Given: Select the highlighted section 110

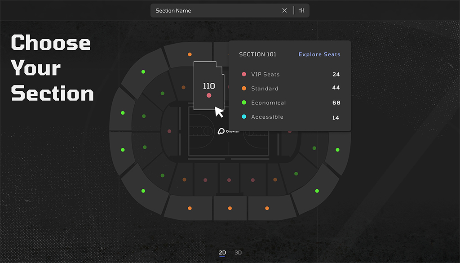Looking at the screenshot, I should (208, 85).
